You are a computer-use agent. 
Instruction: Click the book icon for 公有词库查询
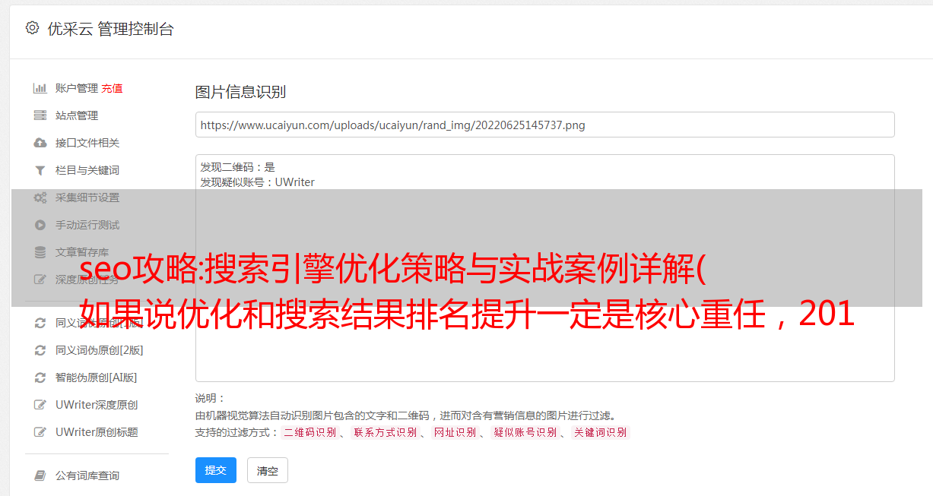(40, 475)
